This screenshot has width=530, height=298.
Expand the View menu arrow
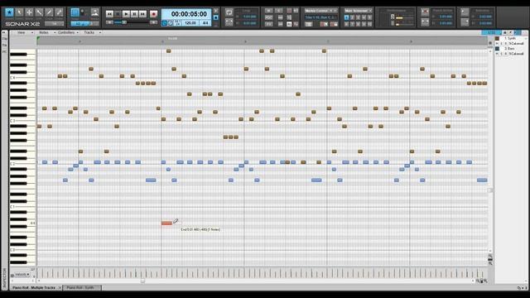[32, 33]
